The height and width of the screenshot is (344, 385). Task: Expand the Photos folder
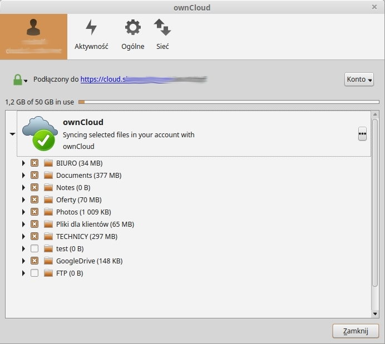click(x=23, y=212)
